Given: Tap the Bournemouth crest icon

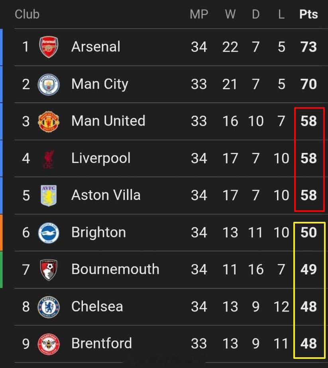Looking at the screenshot, I should point(49,270).
